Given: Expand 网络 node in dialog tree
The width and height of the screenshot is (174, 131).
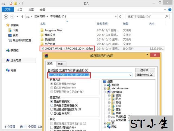Looking at the screenshot, I should coord(105,127).
